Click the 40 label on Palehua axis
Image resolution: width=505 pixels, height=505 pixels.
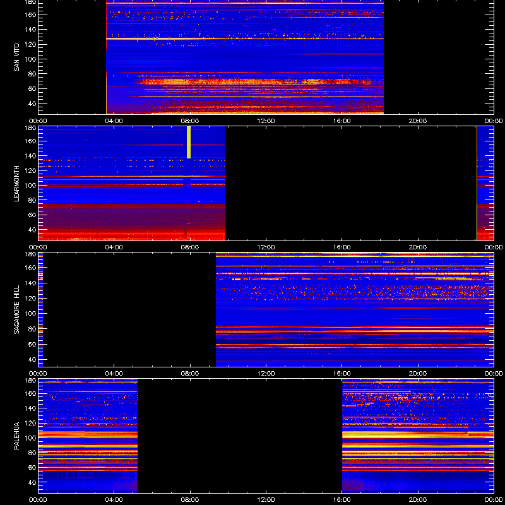point(32,482)
